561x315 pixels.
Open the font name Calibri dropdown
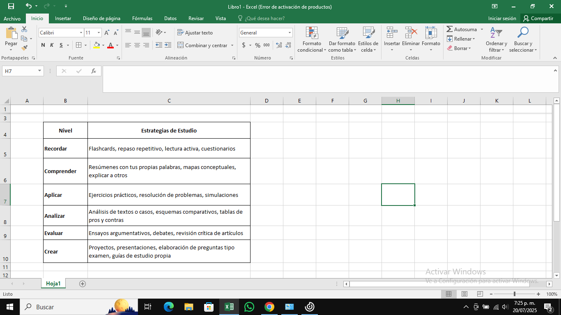pyautogui.click(x=81, y=33)
